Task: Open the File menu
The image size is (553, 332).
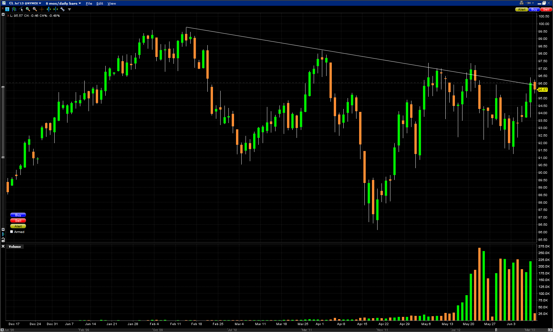Action: 89,3
